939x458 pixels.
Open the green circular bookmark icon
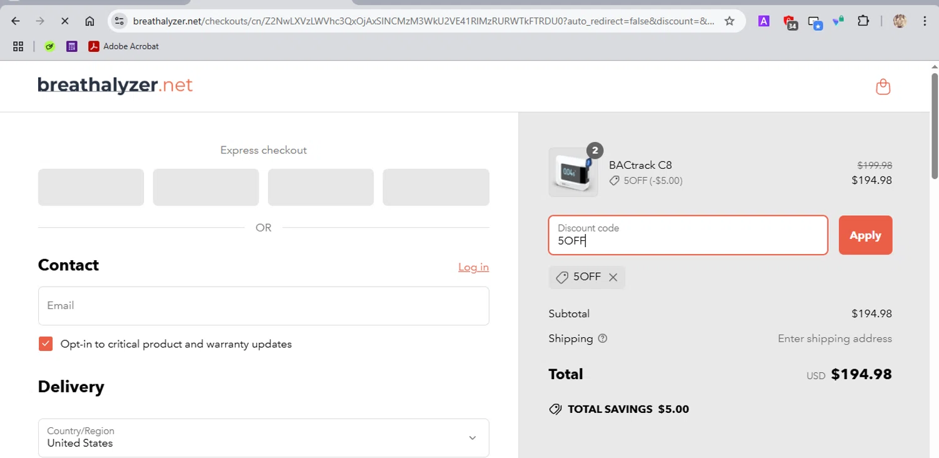50,46
